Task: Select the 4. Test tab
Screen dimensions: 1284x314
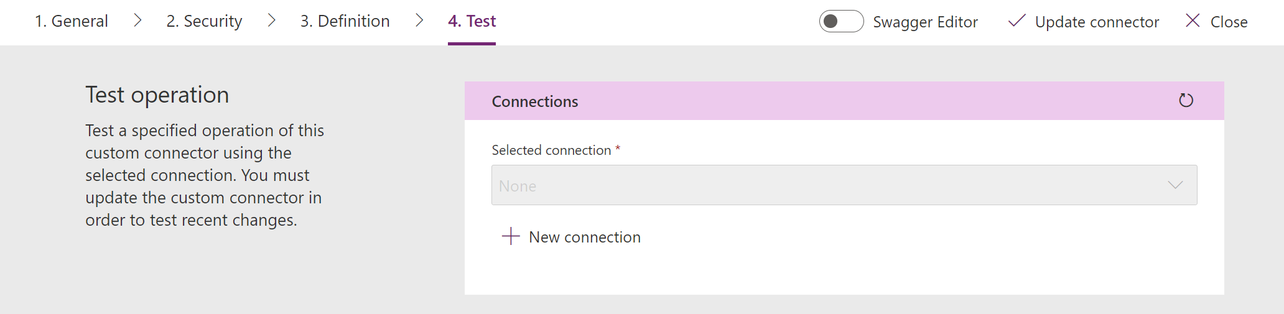Action: tap(472, 21)
